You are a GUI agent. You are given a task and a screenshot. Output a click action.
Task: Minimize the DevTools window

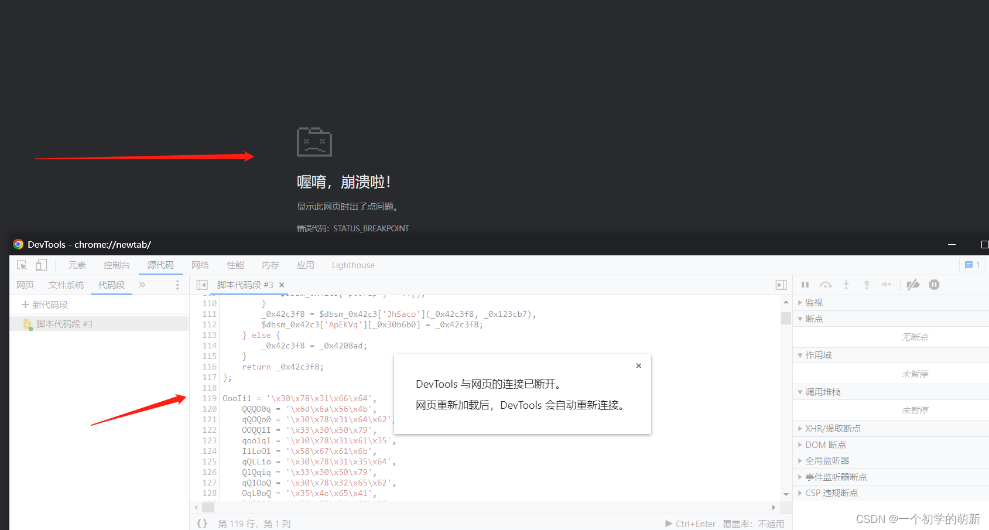tap(952, 244)
